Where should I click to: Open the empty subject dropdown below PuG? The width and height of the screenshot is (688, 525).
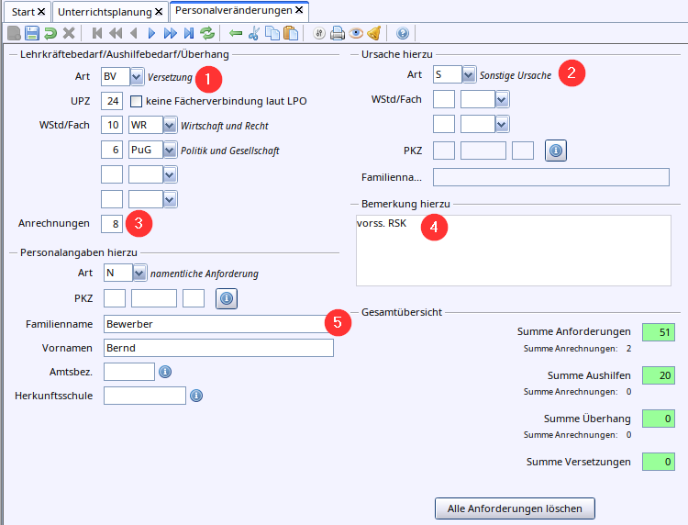pos(170,174)
